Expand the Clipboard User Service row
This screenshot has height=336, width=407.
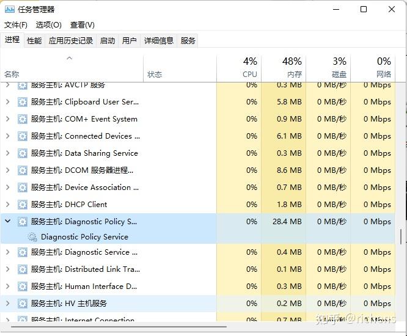(8, 102)
